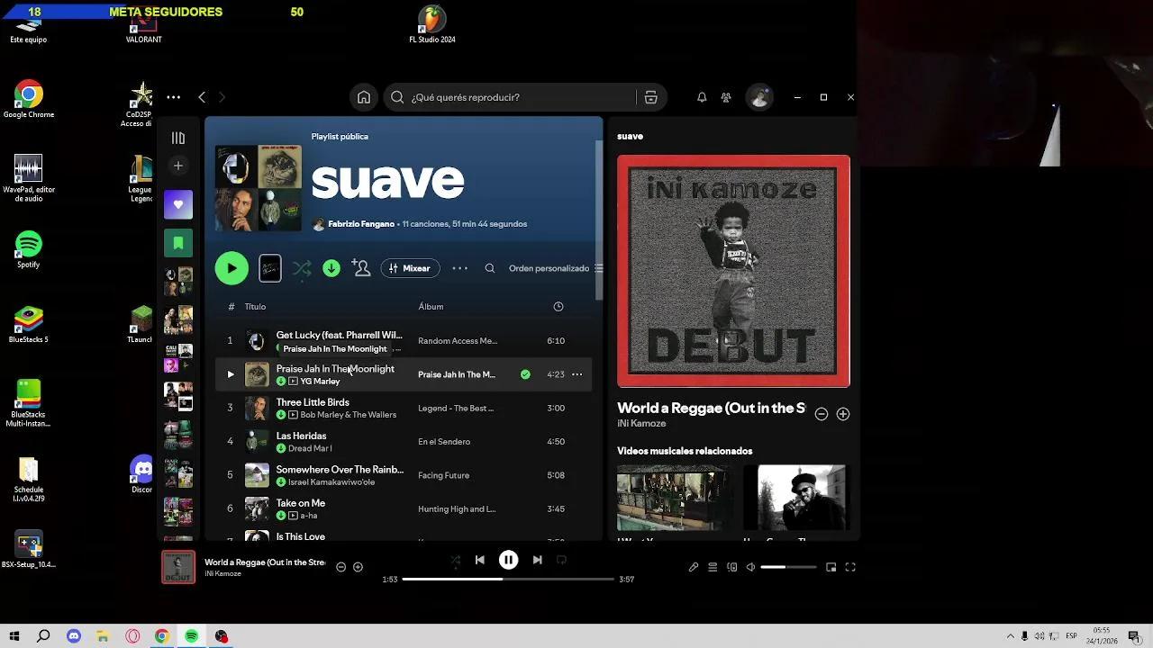Open the three-dots app menu at top left
This screenshot has width=1153, height=648.
[x=173, y=97]
